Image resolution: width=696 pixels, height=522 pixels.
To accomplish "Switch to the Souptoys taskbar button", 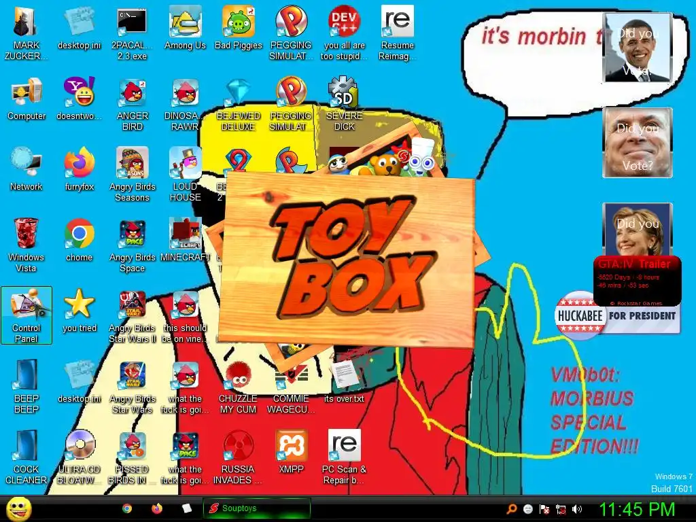I will (256, 508).
